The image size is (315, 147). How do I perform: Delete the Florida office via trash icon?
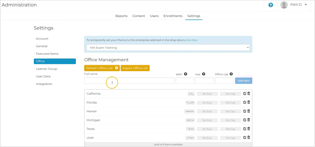249,102
